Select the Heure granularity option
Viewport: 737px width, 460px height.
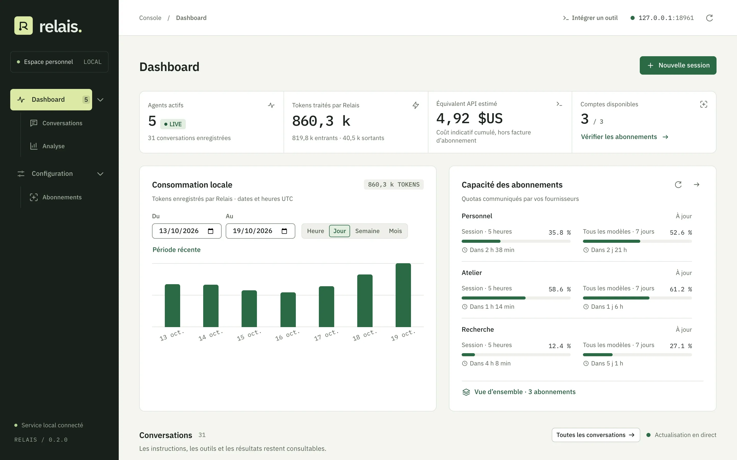pos(316,231)
